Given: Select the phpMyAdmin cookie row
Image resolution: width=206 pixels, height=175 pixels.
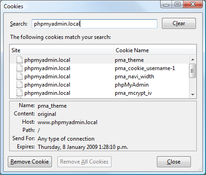Looking at the screenshot, I should tap(100, 85).
